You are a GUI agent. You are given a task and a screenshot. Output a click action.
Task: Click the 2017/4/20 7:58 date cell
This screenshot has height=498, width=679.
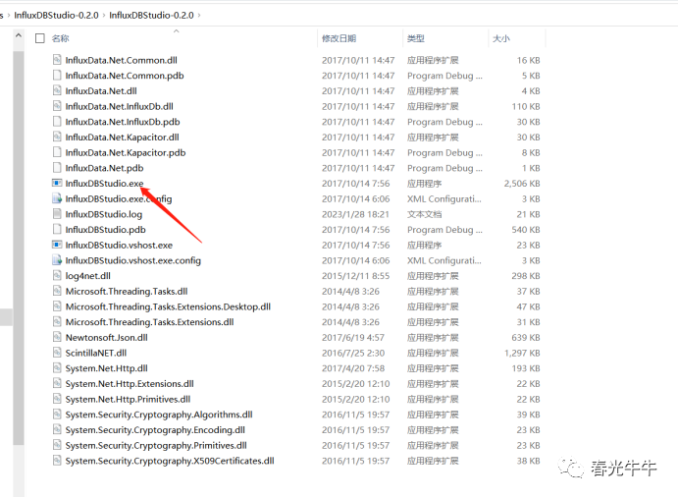pyautogui.click(x=353, y=368)
